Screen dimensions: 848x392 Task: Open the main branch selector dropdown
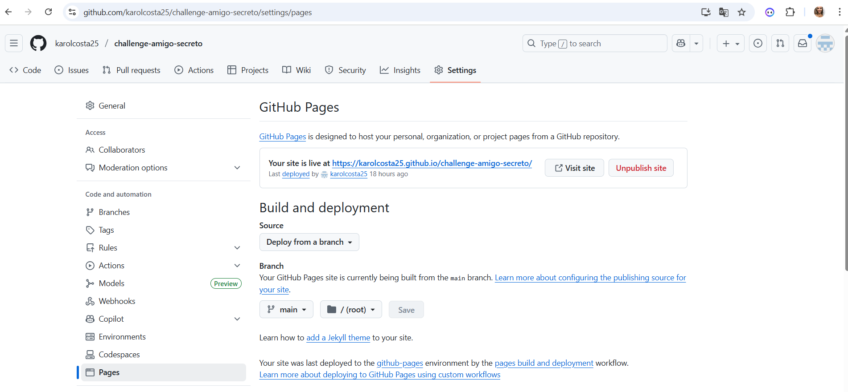click(x=286, y=310)
